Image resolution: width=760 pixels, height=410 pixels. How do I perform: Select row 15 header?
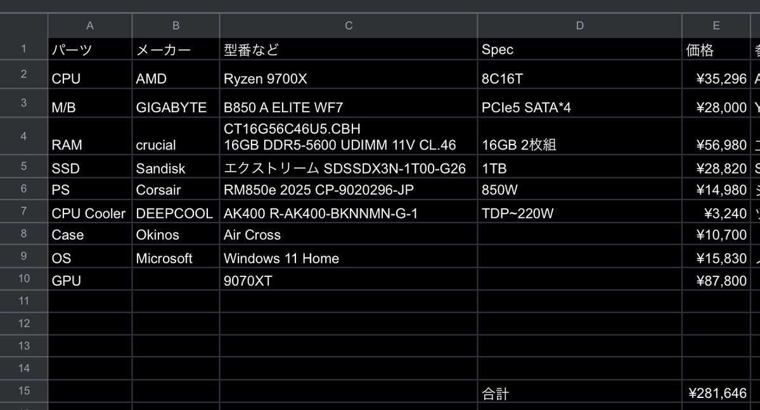(x=23, y=391)
